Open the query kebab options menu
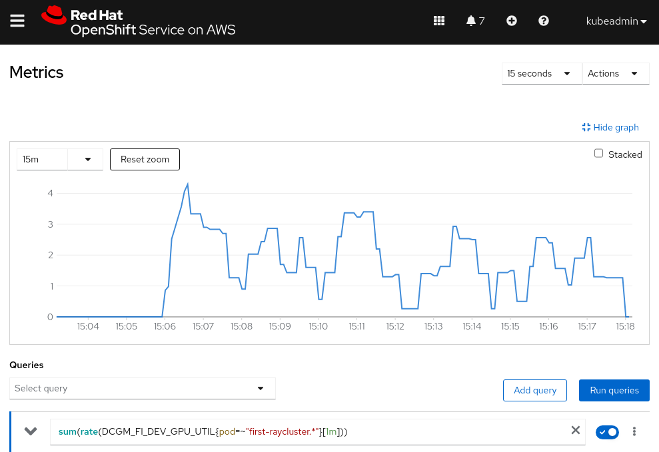This screenshot has height=452, width=659. pyautogui.click(x=634, y=432)
